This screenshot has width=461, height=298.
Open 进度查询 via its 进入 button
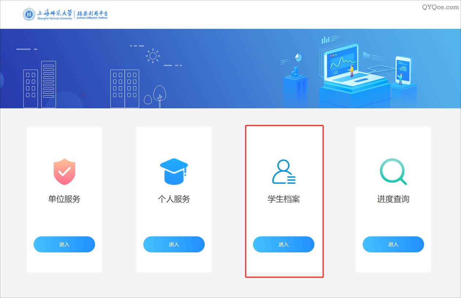click(x=393, y=244)
